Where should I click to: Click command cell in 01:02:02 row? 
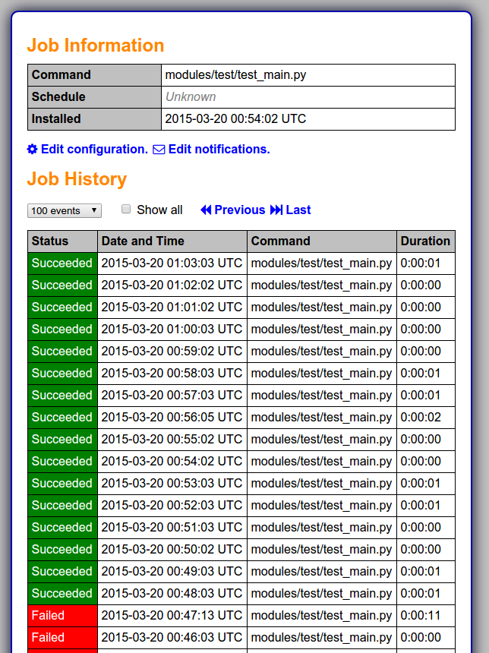322,285
